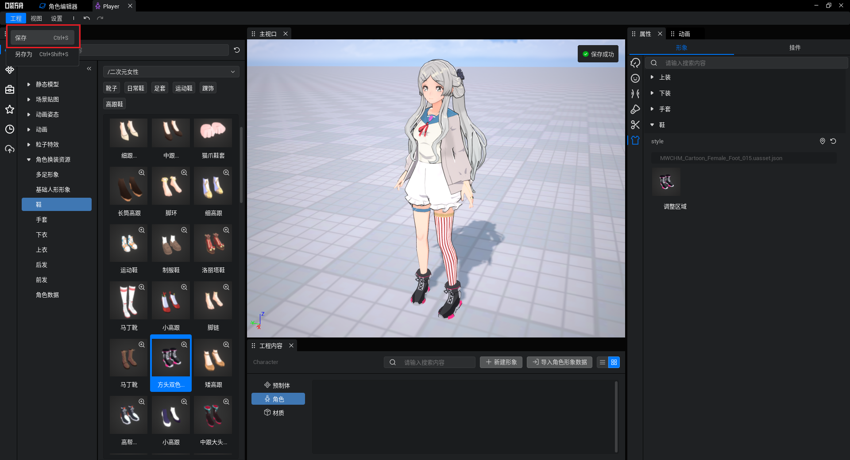Select the body shape icon in properties sidebar
850x460 pixels.
635,94
